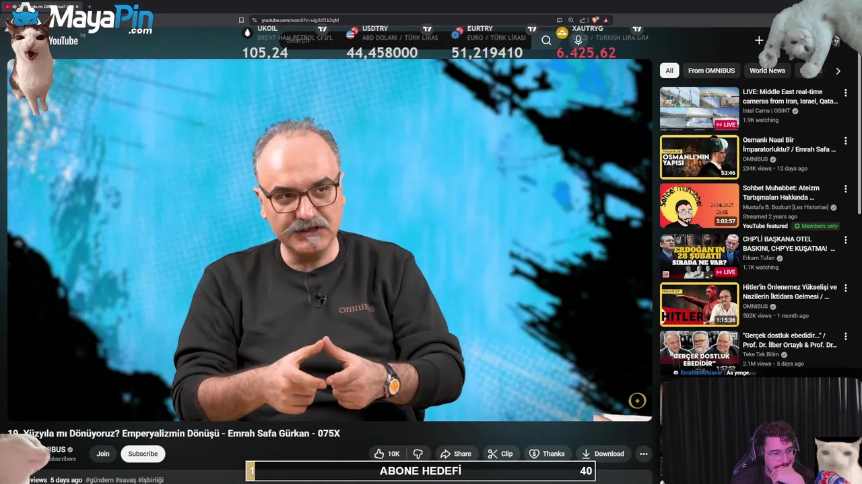Open title 'Sohbet Muhabbet: Ateizm Tartışmaları'
This screenshot has height=484, width=862.
781,193
